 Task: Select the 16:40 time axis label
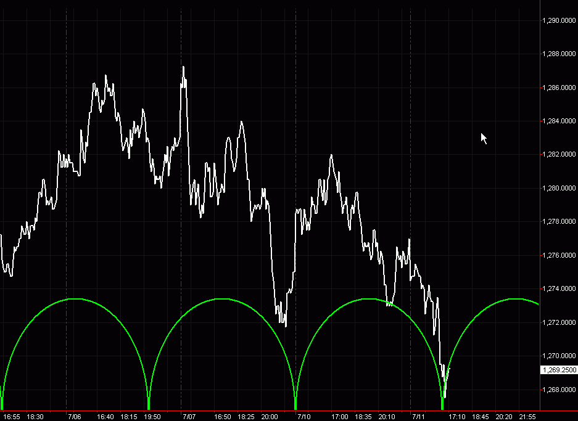pyautogui.click(x=105, y=417)
